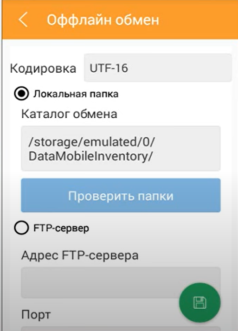
Task: Go back using the header arrow
Action: coord(23,19)
